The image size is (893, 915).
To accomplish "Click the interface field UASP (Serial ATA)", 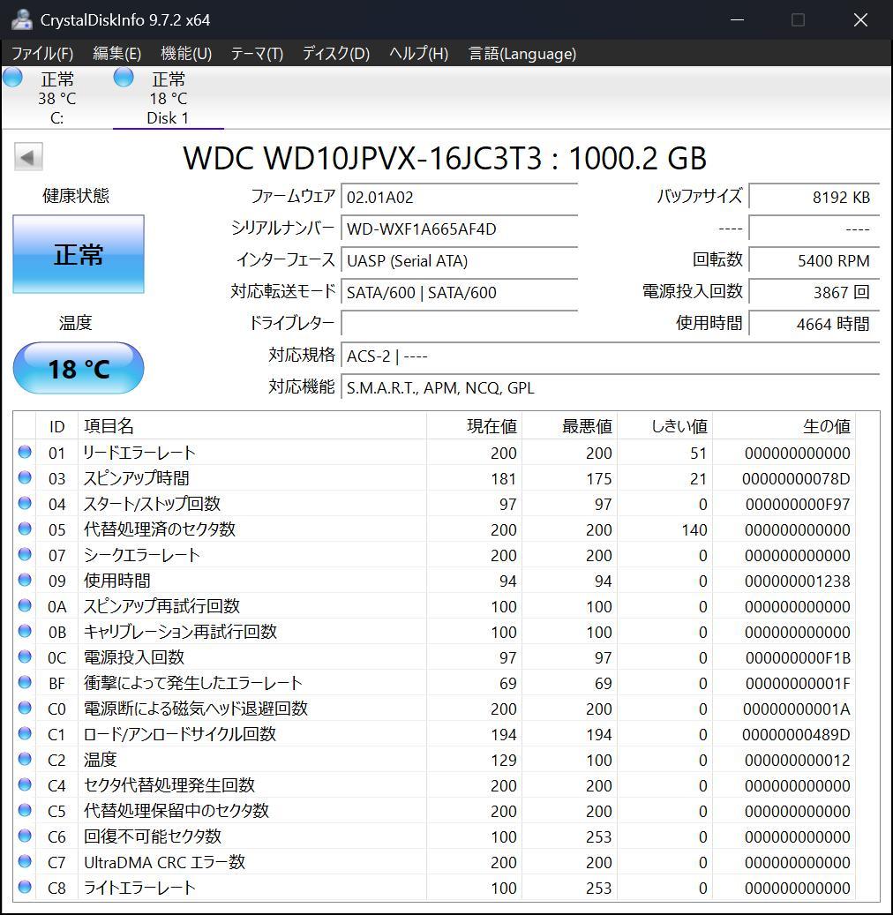I will point(460,260).
